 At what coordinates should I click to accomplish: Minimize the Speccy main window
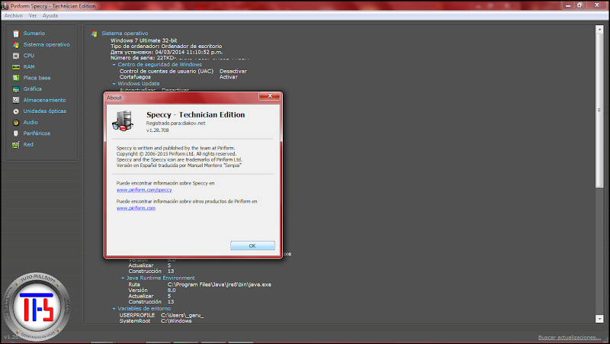click(568, 5)
